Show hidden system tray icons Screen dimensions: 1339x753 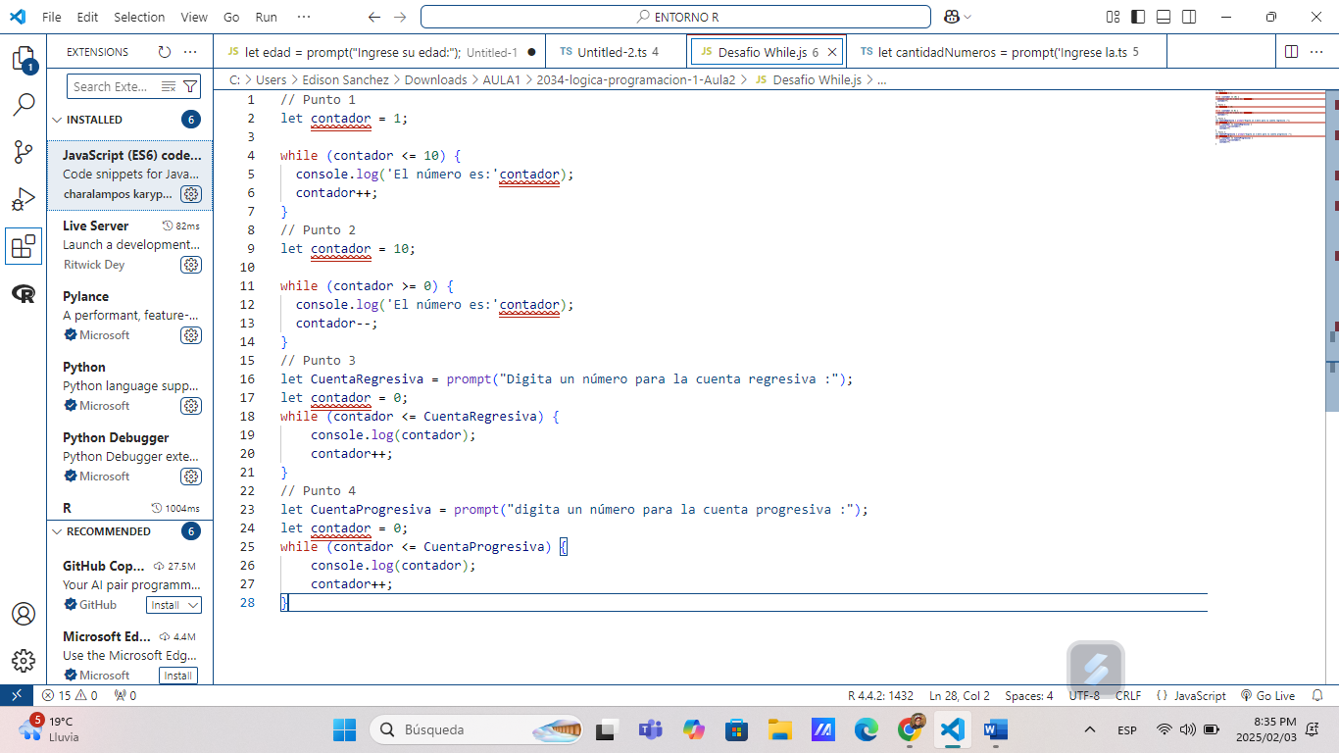tap(1090, 729)
